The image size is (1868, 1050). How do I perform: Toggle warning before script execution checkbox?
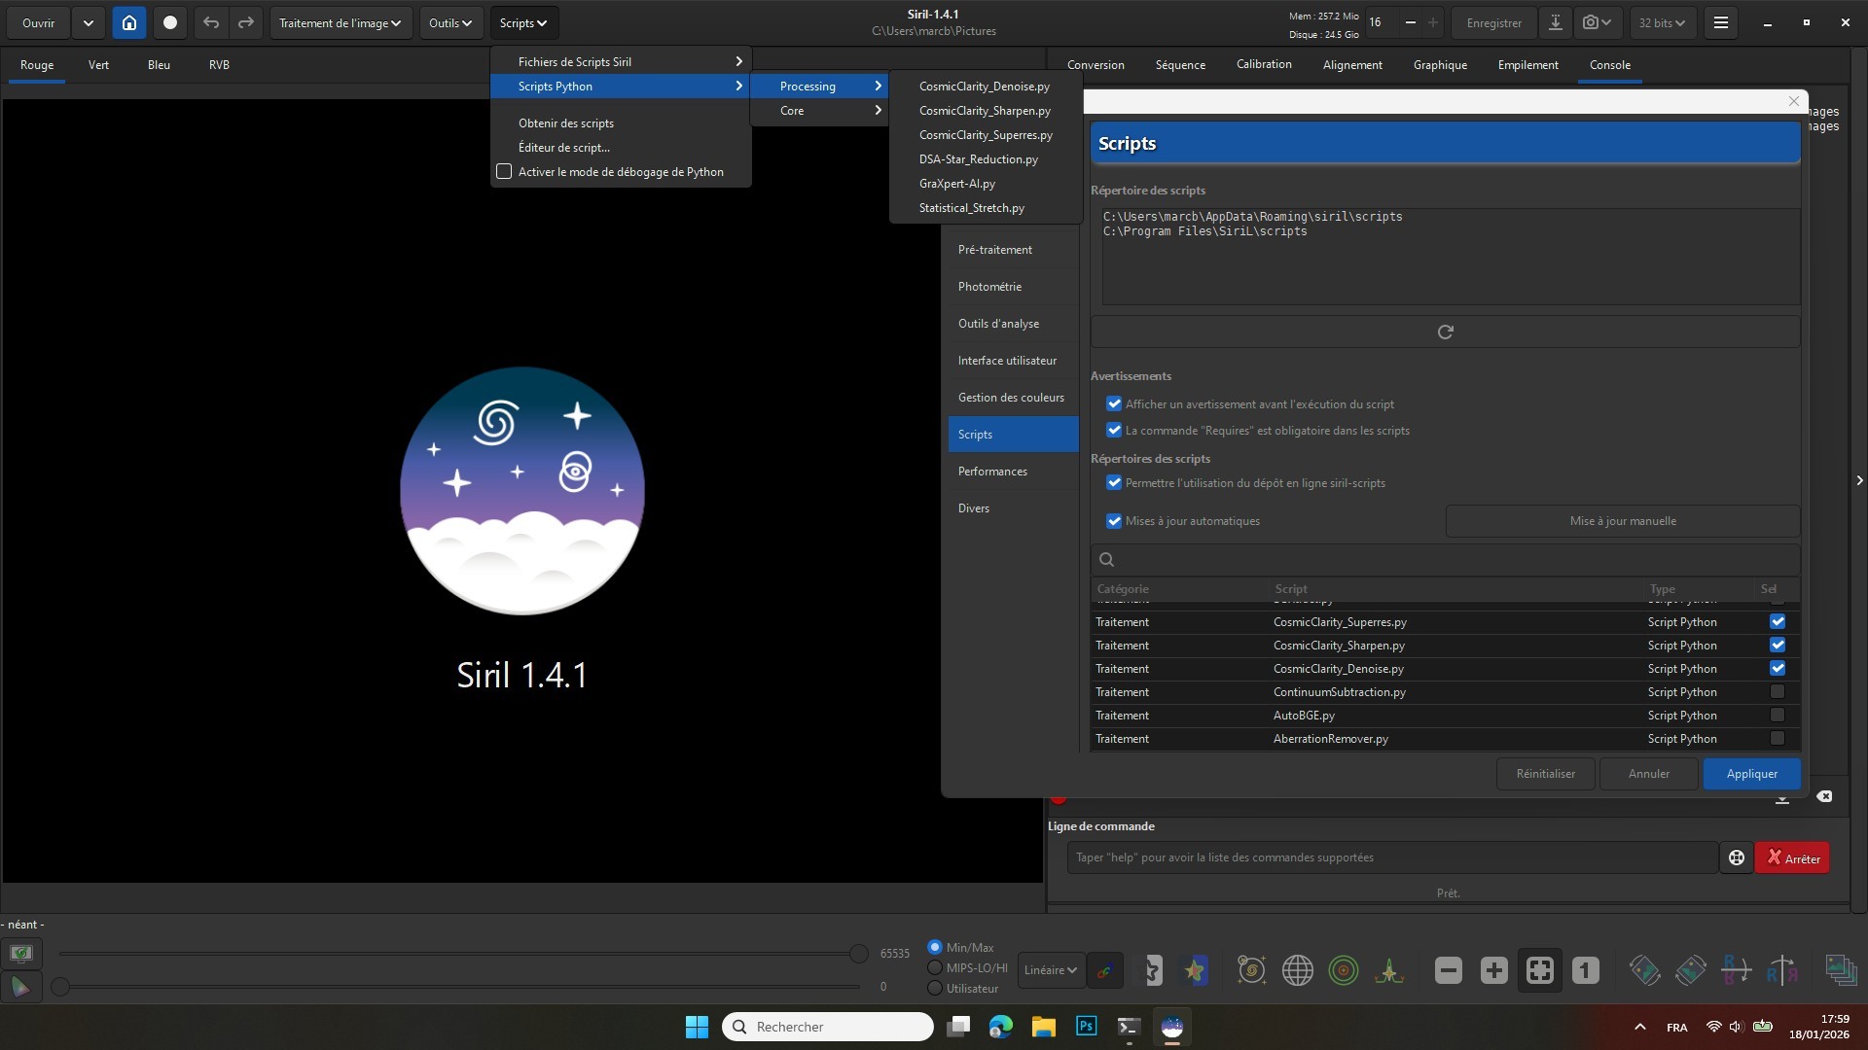pos(1114,404)
